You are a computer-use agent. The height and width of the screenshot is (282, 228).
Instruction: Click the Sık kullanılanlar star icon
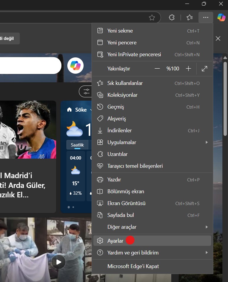pos(100,83)
